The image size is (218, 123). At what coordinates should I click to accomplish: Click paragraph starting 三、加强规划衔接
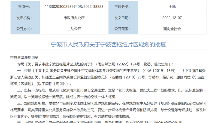click(108, 110)
